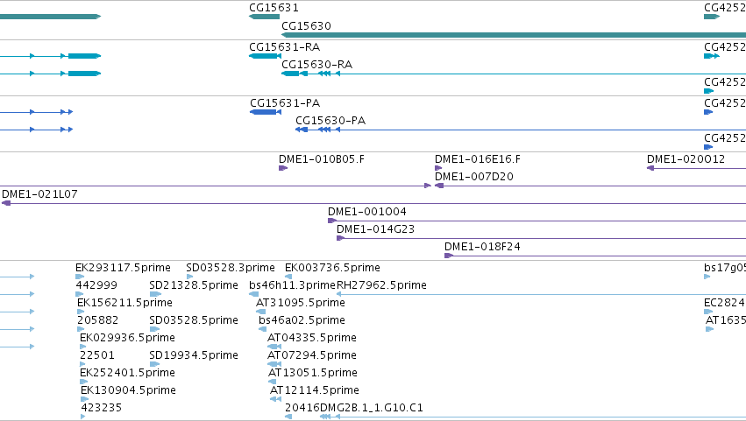
Task: Select the CG15631-PA coding sequence label
Action: 285,103
